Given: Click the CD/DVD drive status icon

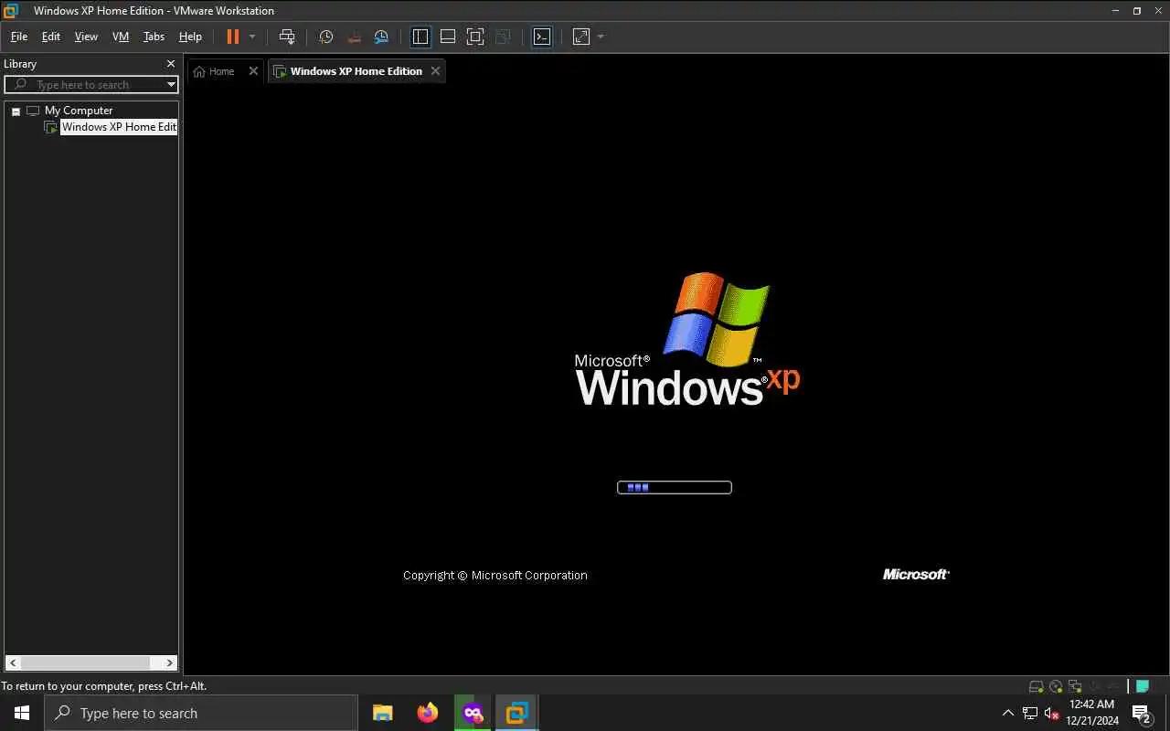Looking at the screenshot, I should 1056,686.
